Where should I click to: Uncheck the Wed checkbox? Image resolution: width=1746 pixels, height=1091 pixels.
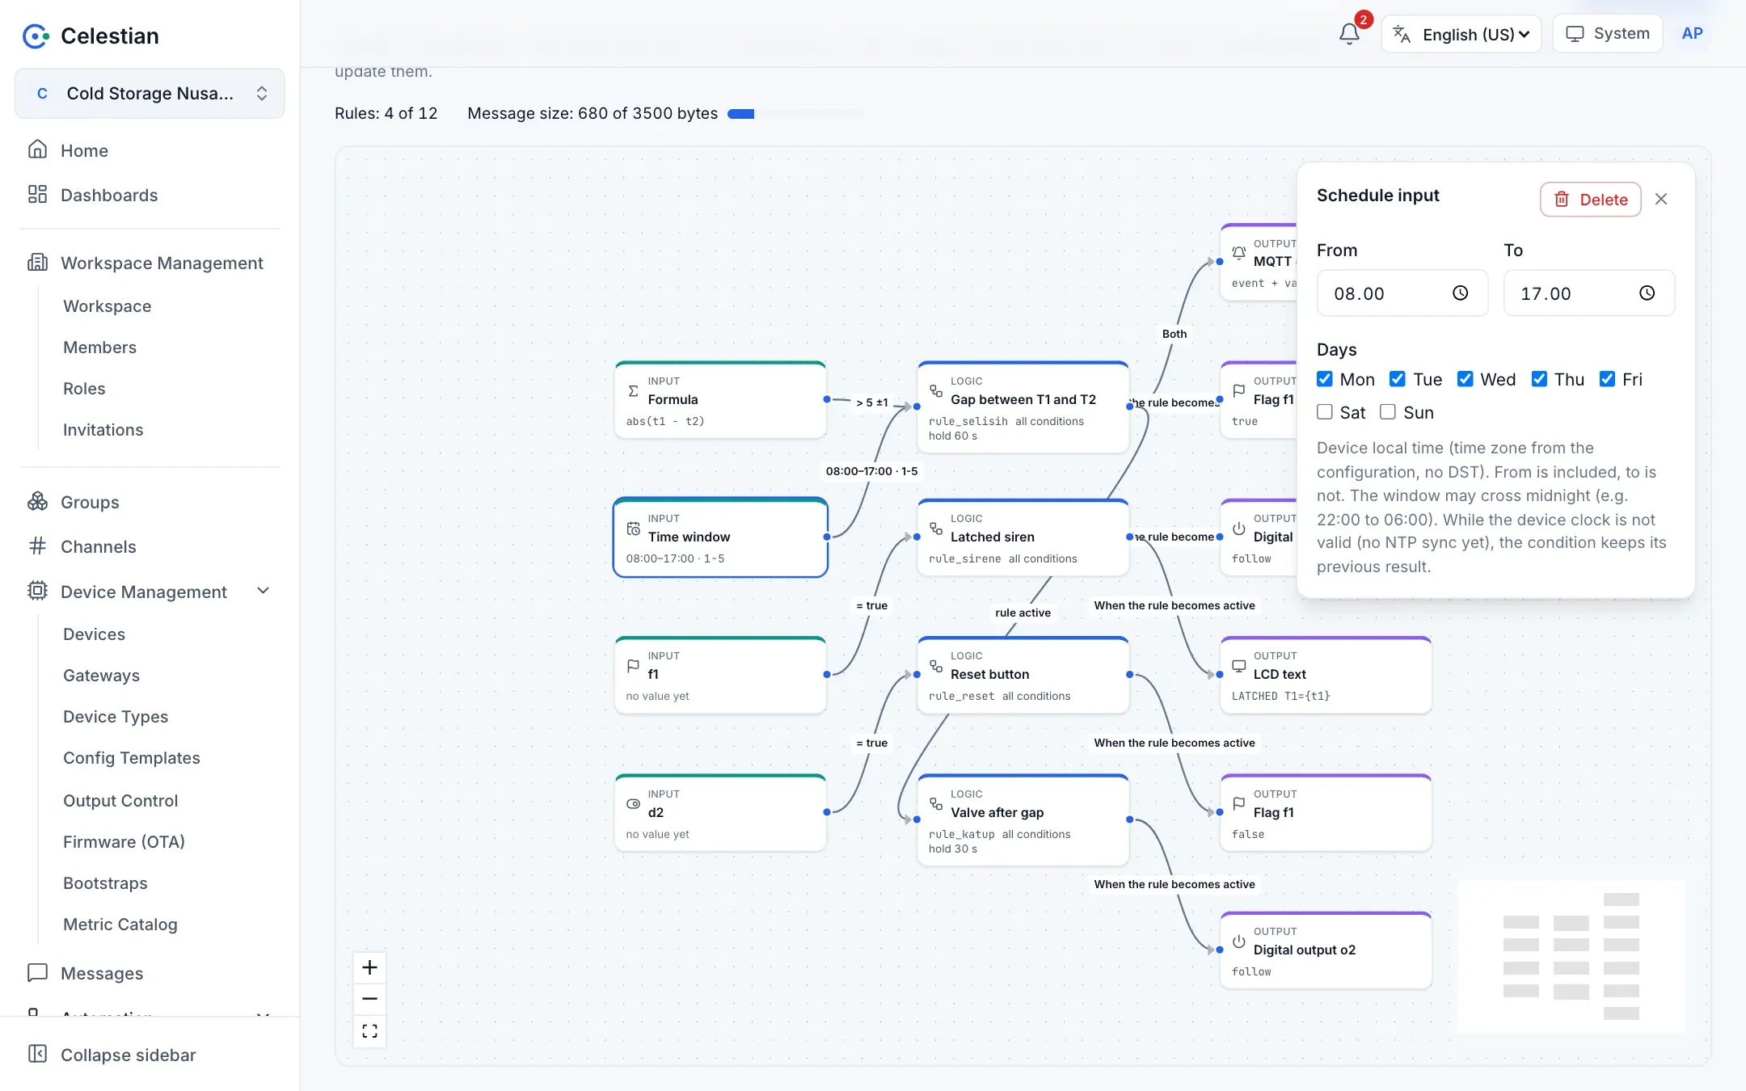[x=1465, y=379]
